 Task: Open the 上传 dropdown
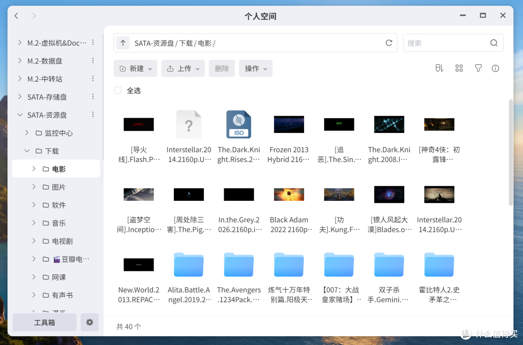point(183,68)
